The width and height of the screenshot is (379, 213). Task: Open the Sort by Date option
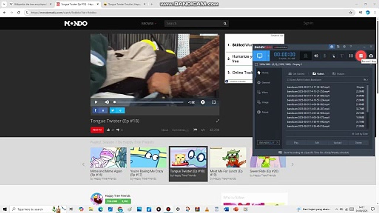click(360, 134)
